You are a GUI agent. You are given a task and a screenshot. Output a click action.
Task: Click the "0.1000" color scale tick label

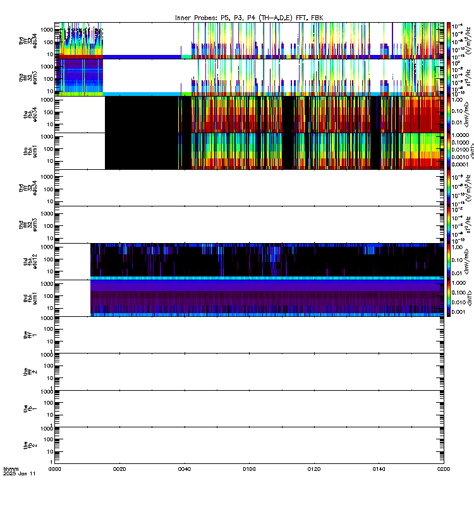click(460, 143)
